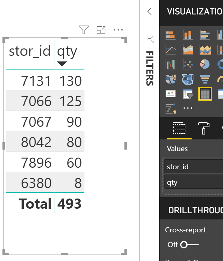Open the Fields tab in Visualizations pane

point(179,128)
